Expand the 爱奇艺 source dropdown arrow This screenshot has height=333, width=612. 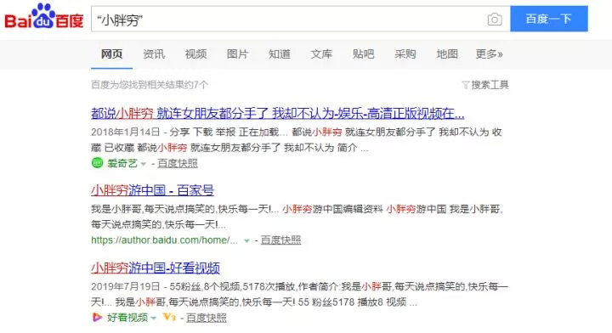(x=144, y=164)
